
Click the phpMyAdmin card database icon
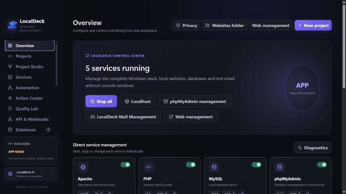[280, 167]
